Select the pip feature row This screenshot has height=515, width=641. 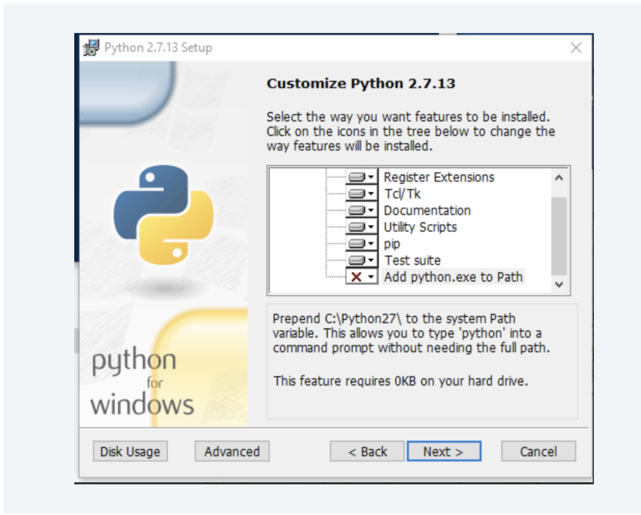click(392, 243)
